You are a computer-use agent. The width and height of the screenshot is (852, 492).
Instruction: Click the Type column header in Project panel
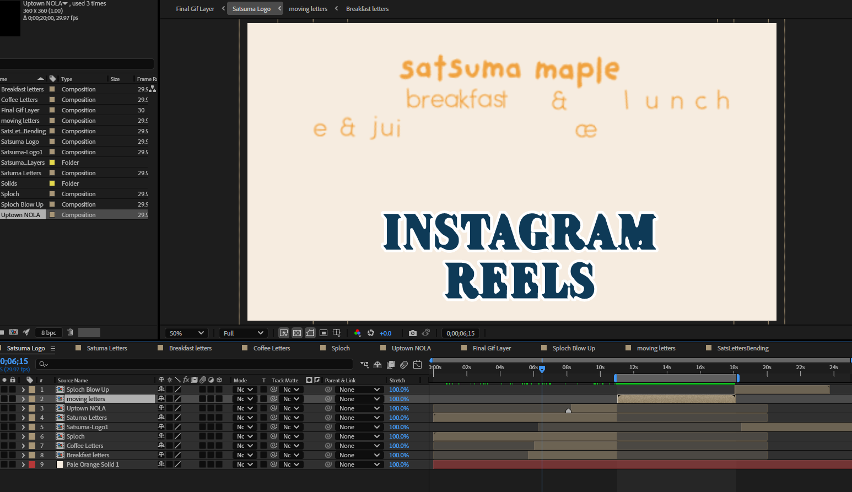[x=67, y=79]
